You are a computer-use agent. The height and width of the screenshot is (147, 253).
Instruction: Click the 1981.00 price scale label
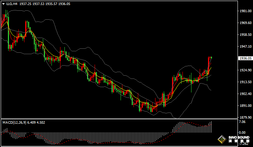click(245, 11)
